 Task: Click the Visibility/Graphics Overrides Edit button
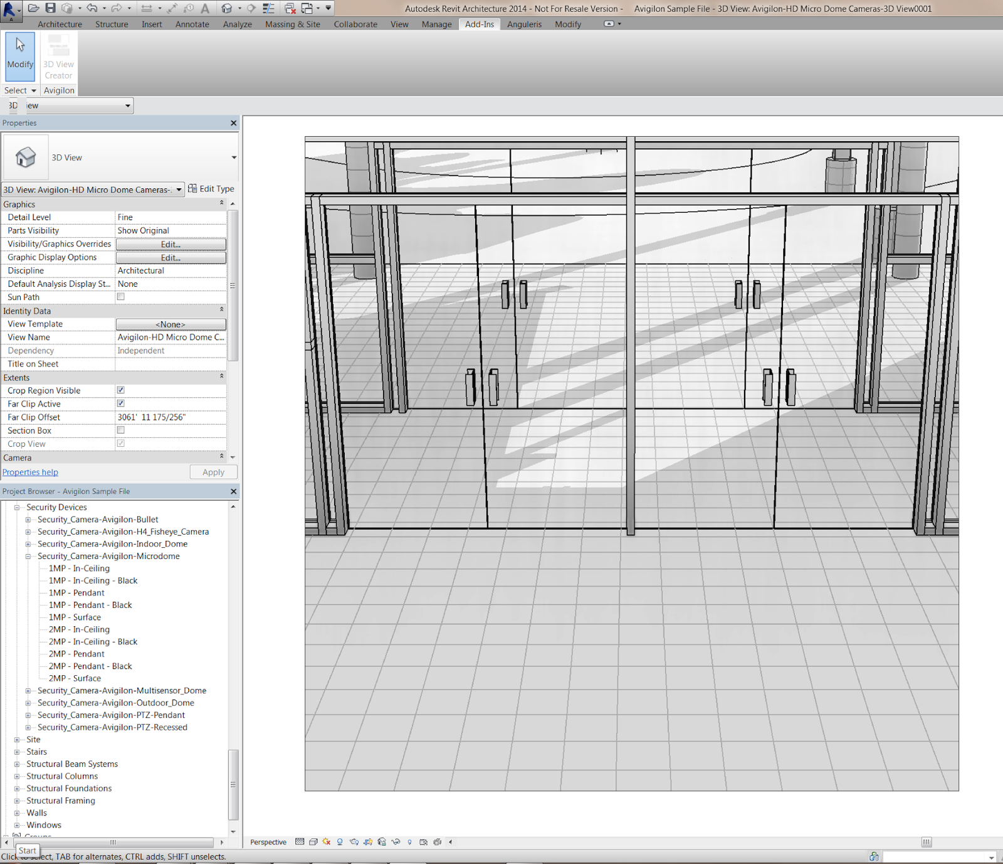coord(171,244)
